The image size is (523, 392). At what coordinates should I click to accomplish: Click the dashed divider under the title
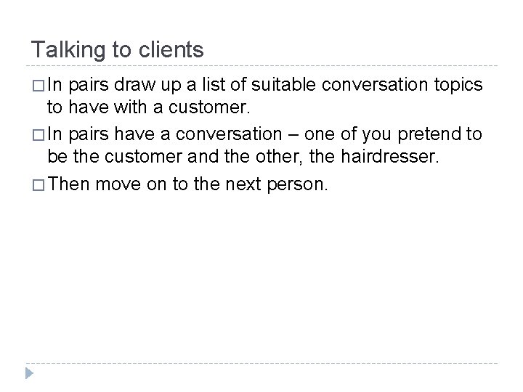click(x=261, y=65)
